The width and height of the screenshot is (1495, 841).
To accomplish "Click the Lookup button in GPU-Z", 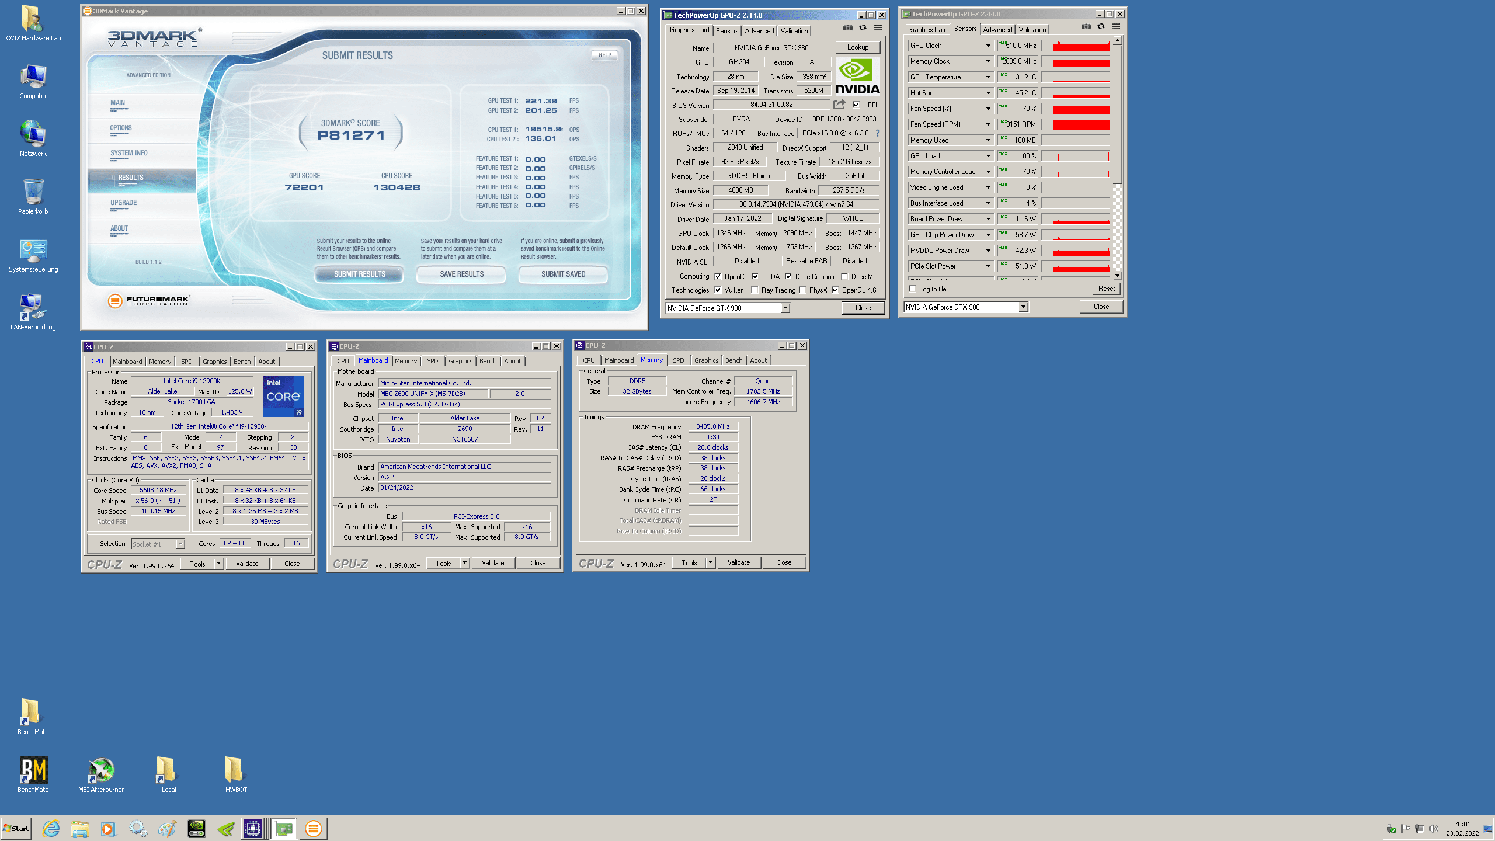I will coord(858,47).
